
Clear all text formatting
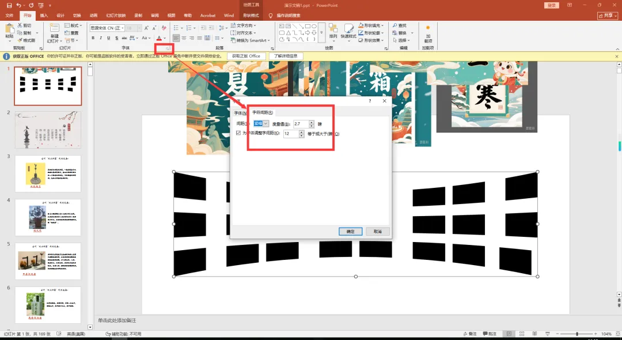click(164, 28)
